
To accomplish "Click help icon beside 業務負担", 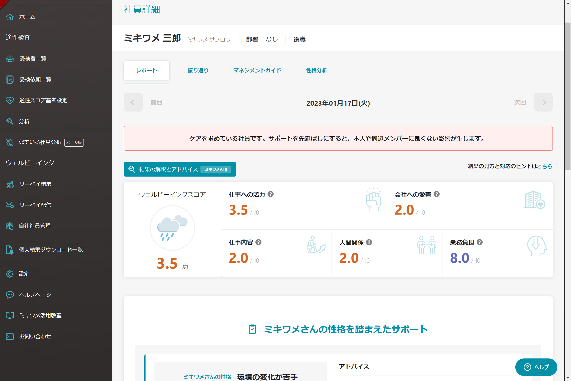I will coord(480,242).
